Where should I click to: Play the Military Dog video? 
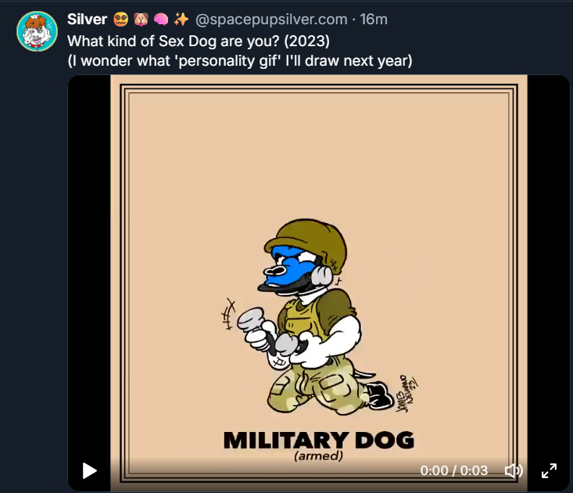point(90,470)
